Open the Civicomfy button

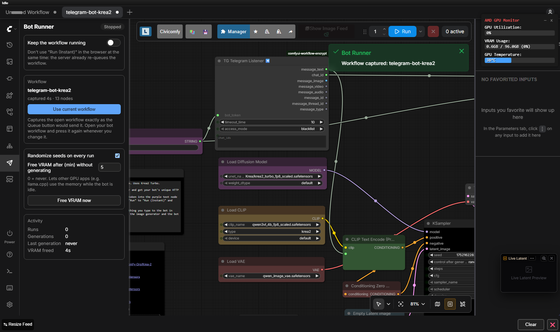point(170,31)
